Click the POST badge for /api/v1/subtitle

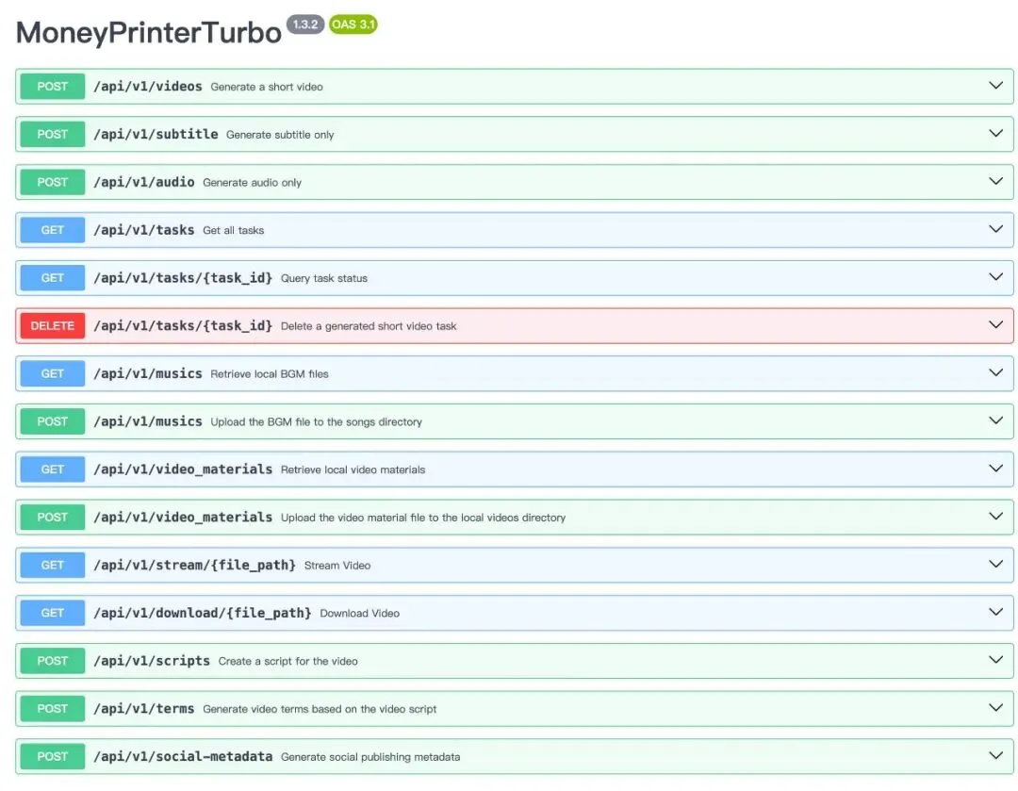point(53,135)
